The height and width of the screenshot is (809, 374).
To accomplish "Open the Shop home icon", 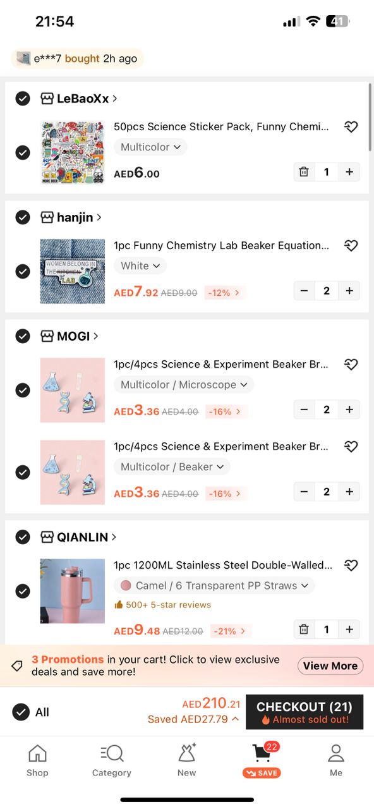I will pyautogui.click(x=37, y=760).
